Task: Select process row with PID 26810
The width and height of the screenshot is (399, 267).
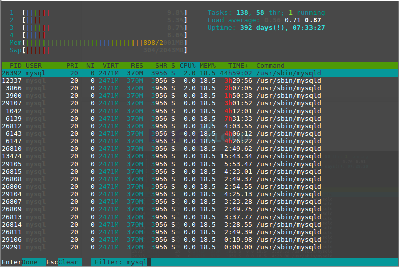Action: pos(199,149)
